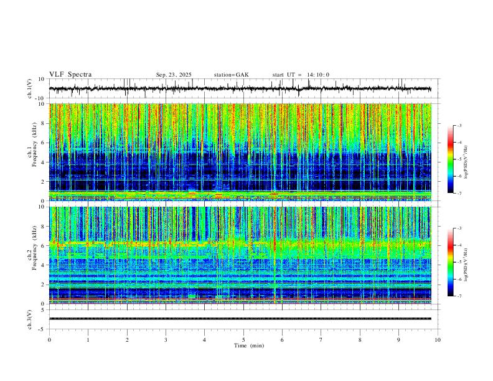Select the log(PSD) label beside ch.1 colorbar
Screen dimensions: 493x381
click(466, 162)
